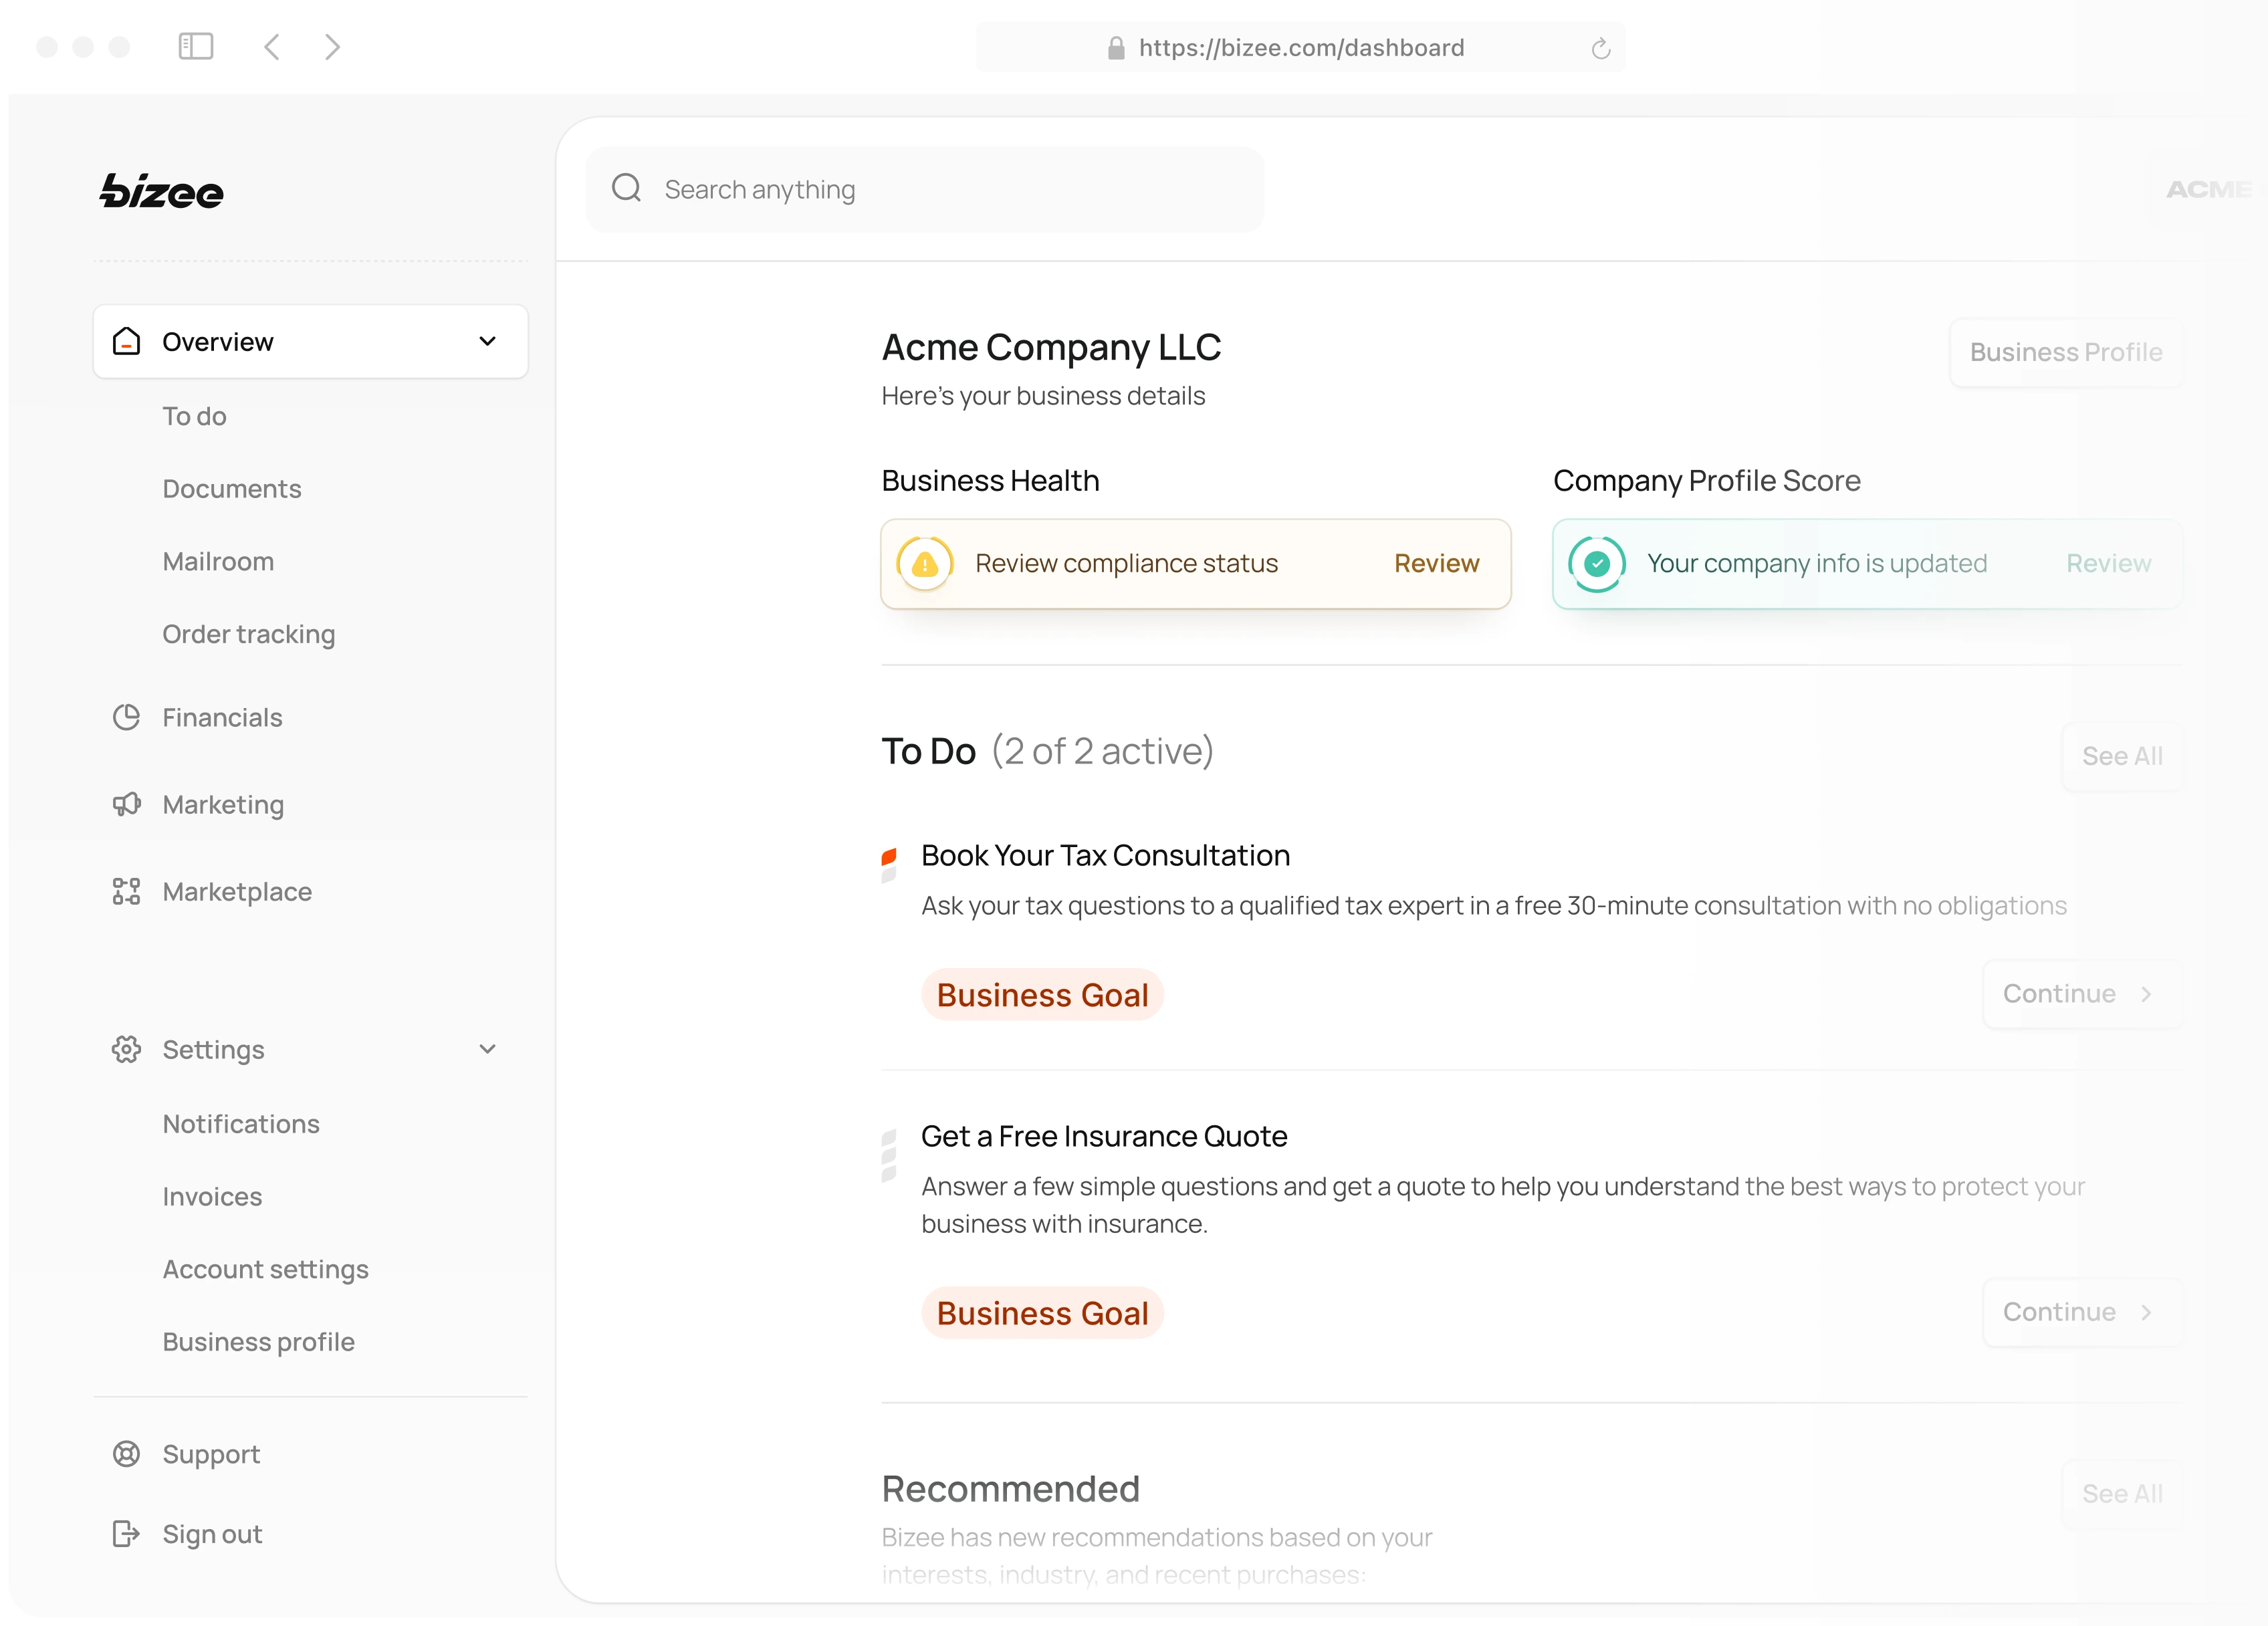
Task: Click the Settings gear icon
Action: click(126, 1049)
